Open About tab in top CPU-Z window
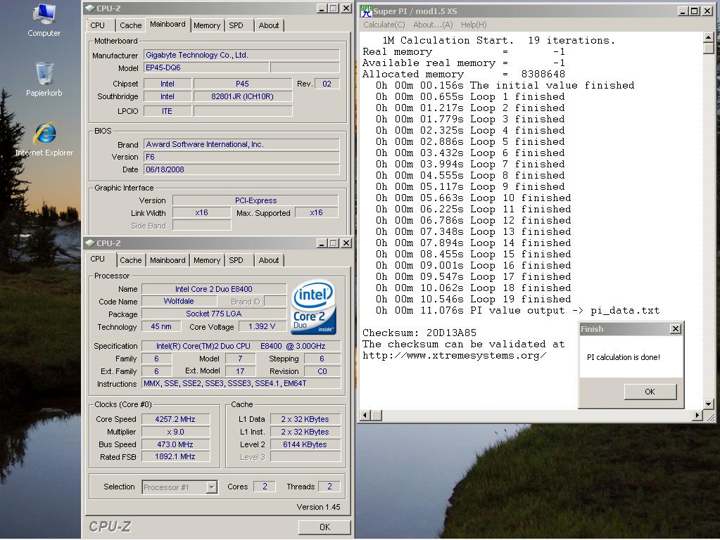 [269, 26]
